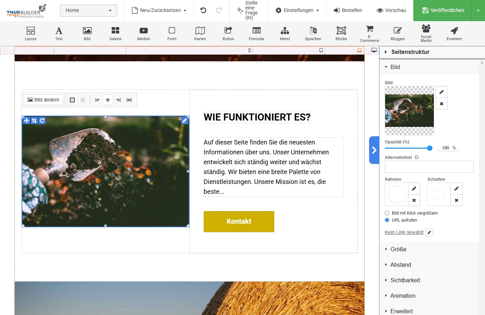The image size is (485, 315).
Task: Select the Galerie tool icon
Action: click(x=115, y=33)
